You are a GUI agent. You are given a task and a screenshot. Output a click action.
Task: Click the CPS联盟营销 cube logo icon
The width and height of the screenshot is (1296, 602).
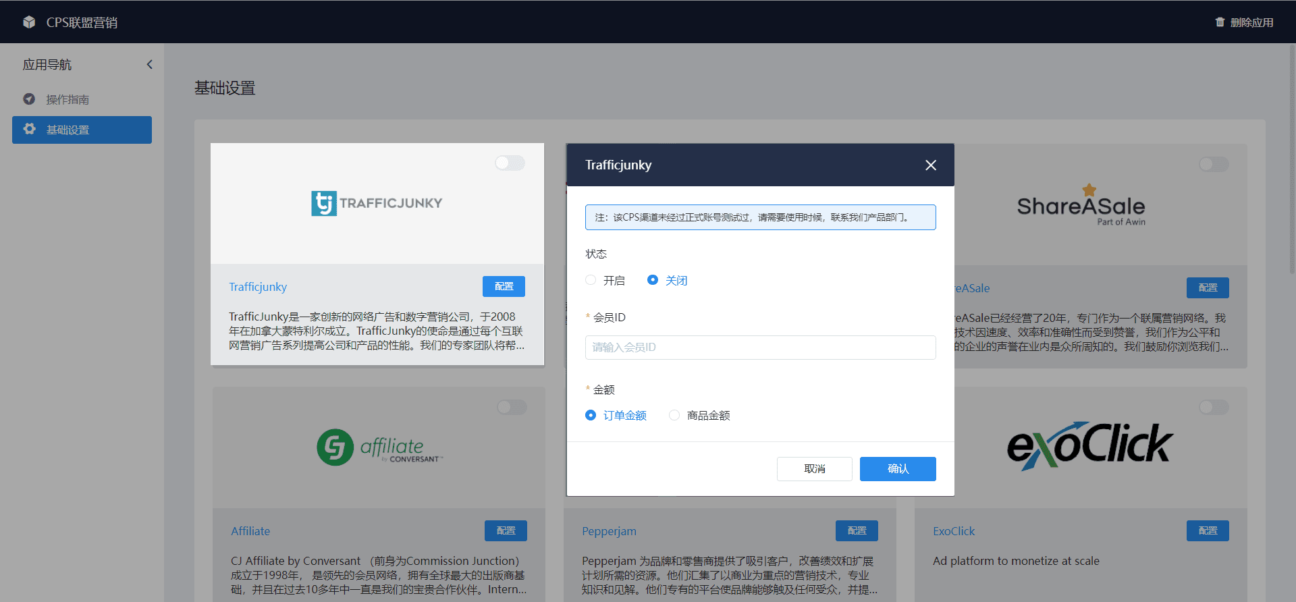click(29, 22)
